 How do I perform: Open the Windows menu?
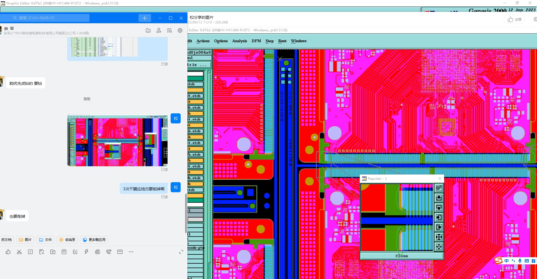click(x=299, y=41)
